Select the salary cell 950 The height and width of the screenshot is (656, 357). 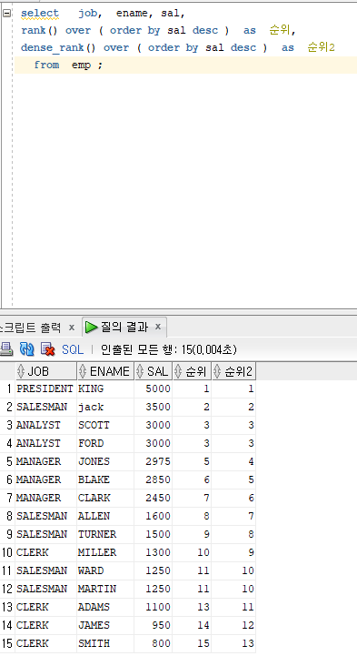(x=154, y=625)
